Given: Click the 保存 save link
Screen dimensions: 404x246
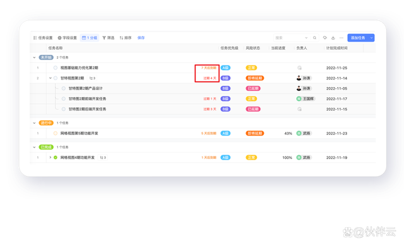Looking at the screenshot, I should (141, 38).
